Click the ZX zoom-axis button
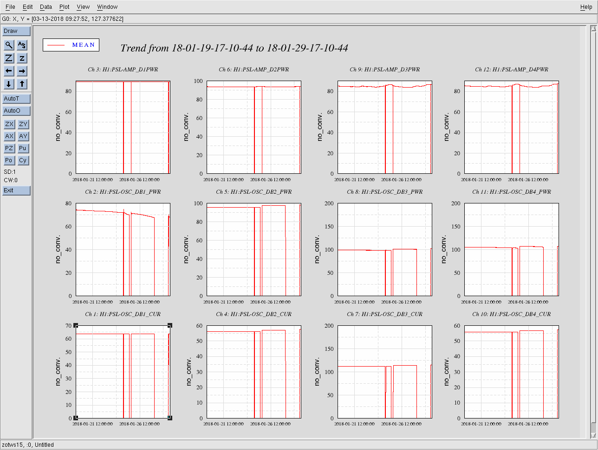This screenshot has width=598, height=450. (x=9, y=124)
